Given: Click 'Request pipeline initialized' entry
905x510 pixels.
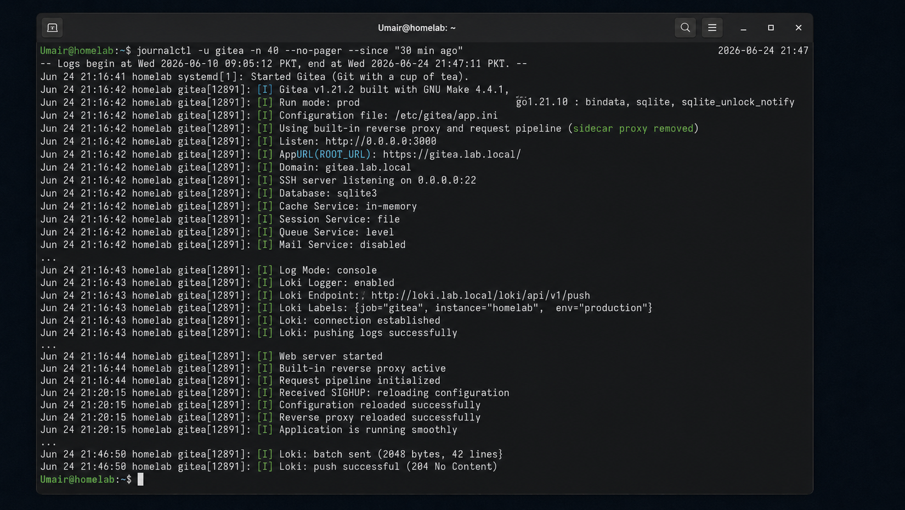Looking at the screenshot, I should [360, 380].
